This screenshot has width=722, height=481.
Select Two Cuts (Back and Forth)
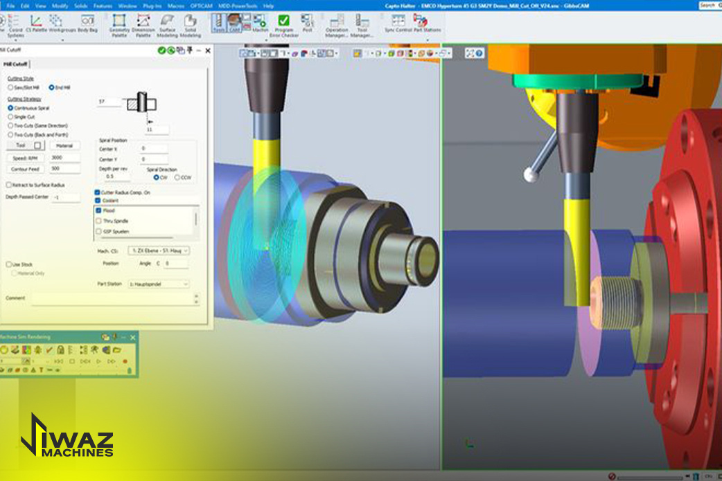click(37, 135)
